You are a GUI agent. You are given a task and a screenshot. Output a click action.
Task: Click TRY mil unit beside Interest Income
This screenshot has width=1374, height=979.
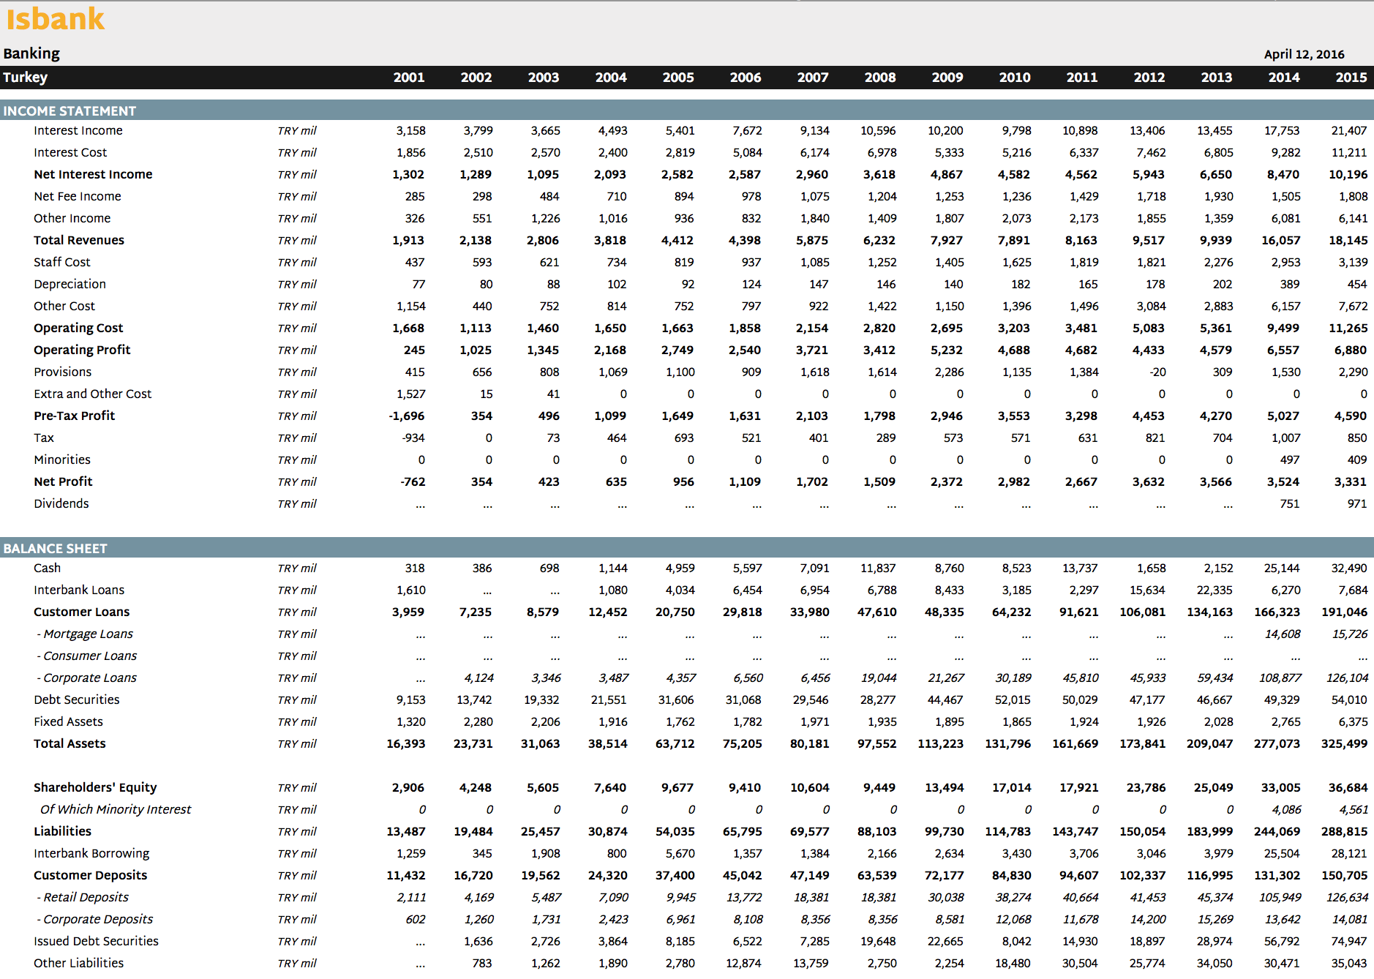point(297,130)
